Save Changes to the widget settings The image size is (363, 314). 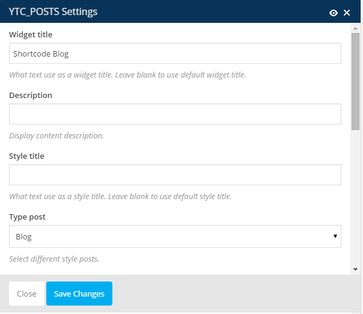[x=79, y=294]
